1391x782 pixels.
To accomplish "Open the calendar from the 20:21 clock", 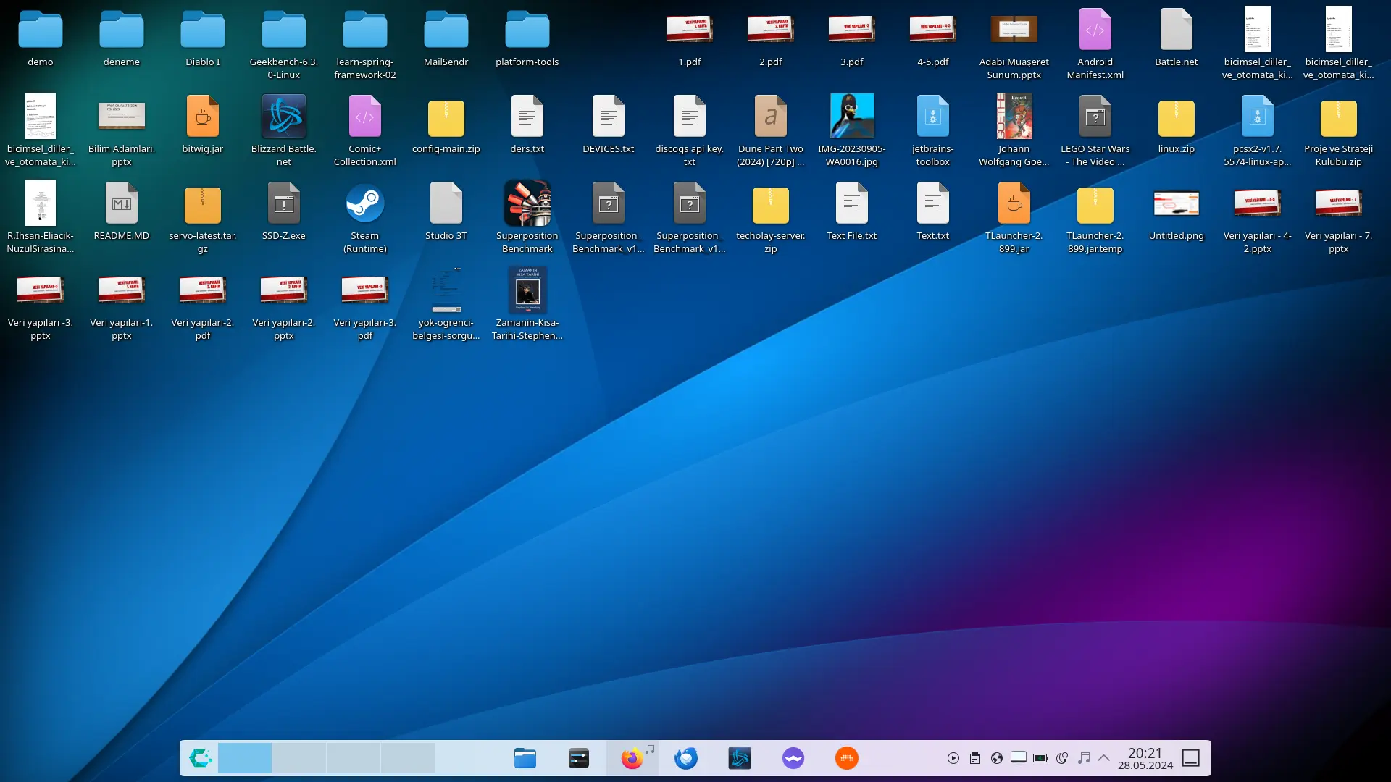I will pyautogui.click(x=1145, y=758).
